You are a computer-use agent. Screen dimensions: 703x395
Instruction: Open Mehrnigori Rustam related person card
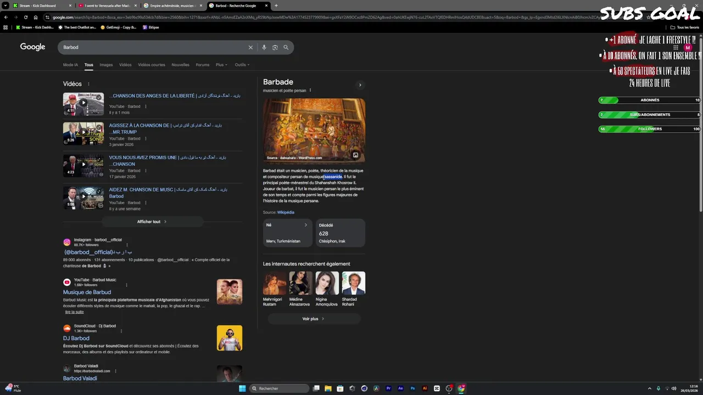point(274,289)
